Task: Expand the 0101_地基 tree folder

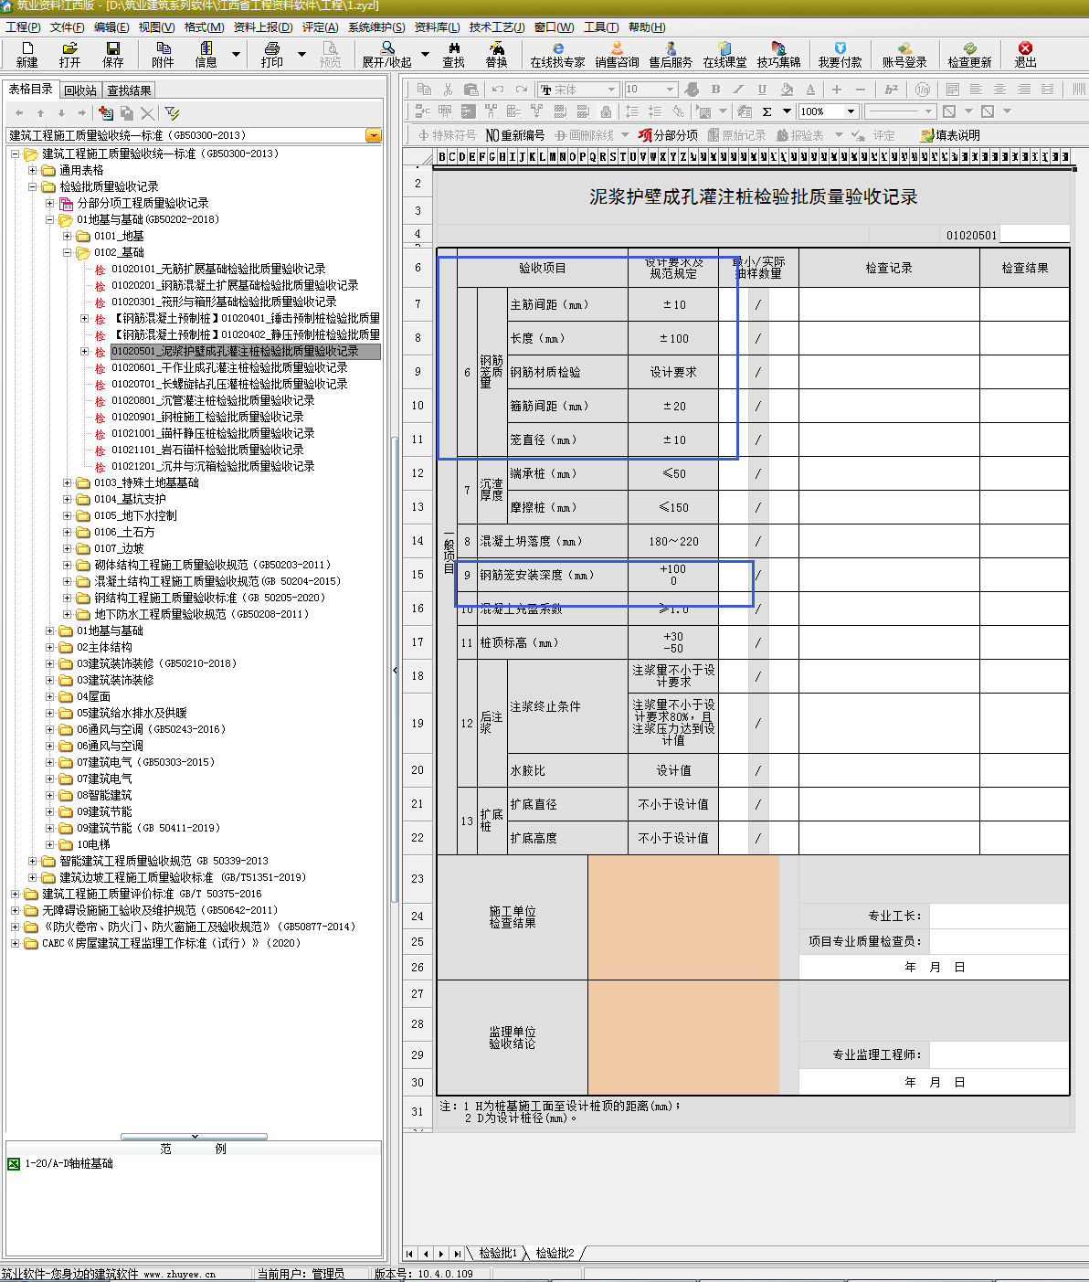Action: 68,236
